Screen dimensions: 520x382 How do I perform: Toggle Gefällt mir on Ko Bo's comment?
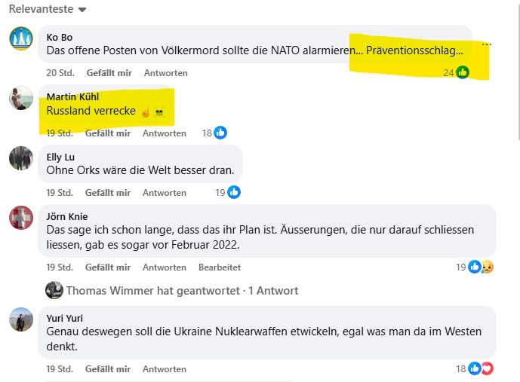pyautogui.click(x=109, y=73)
